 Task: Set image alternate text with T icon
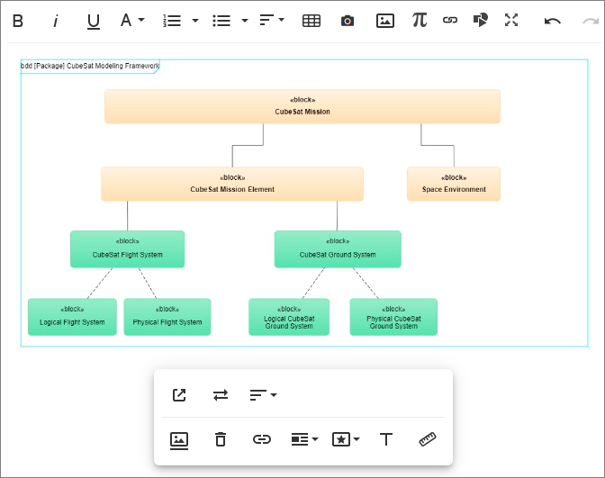pos(386,439)
